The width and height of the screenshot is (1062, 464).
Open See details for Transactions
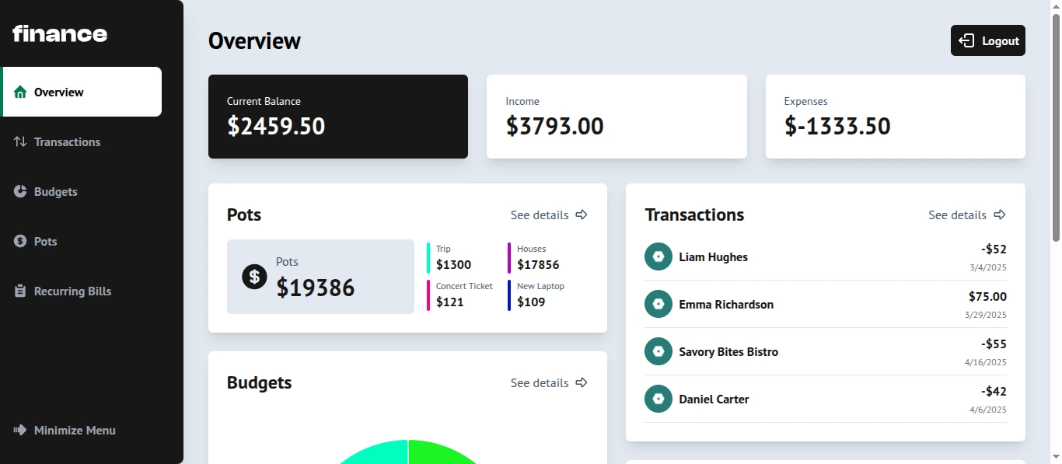tap(967, 215)
